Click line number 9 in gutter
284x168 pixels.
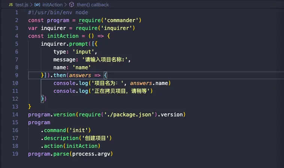(16, 75)
